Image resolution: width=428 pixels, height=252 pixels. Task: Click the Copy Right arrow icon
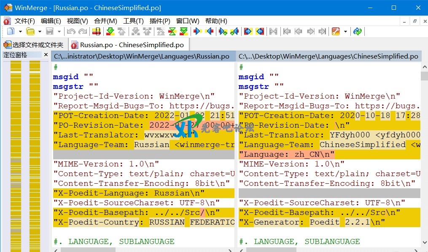point(197,32)
